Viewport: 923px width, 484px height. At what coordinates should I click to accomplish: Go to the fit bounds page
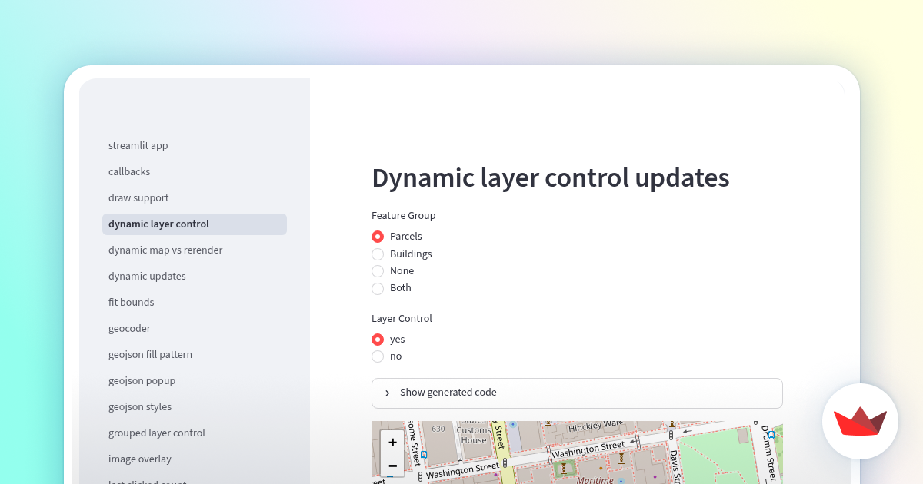click(x=195, y=303)
